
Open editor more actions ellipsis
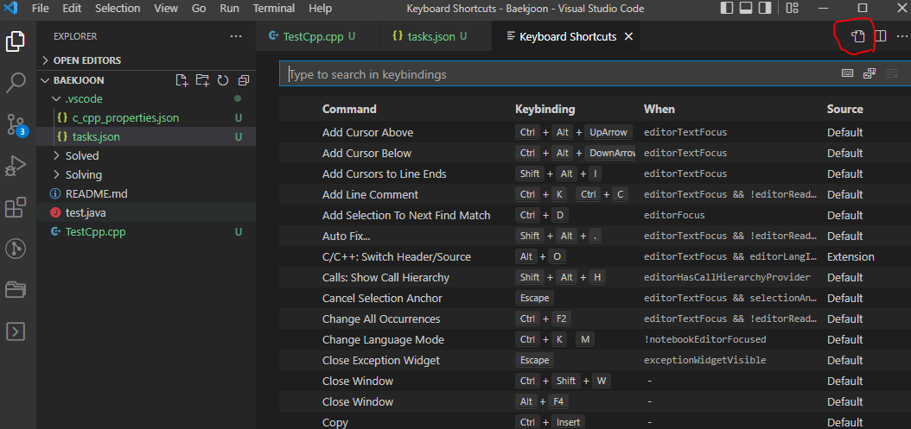coord(901,36)
